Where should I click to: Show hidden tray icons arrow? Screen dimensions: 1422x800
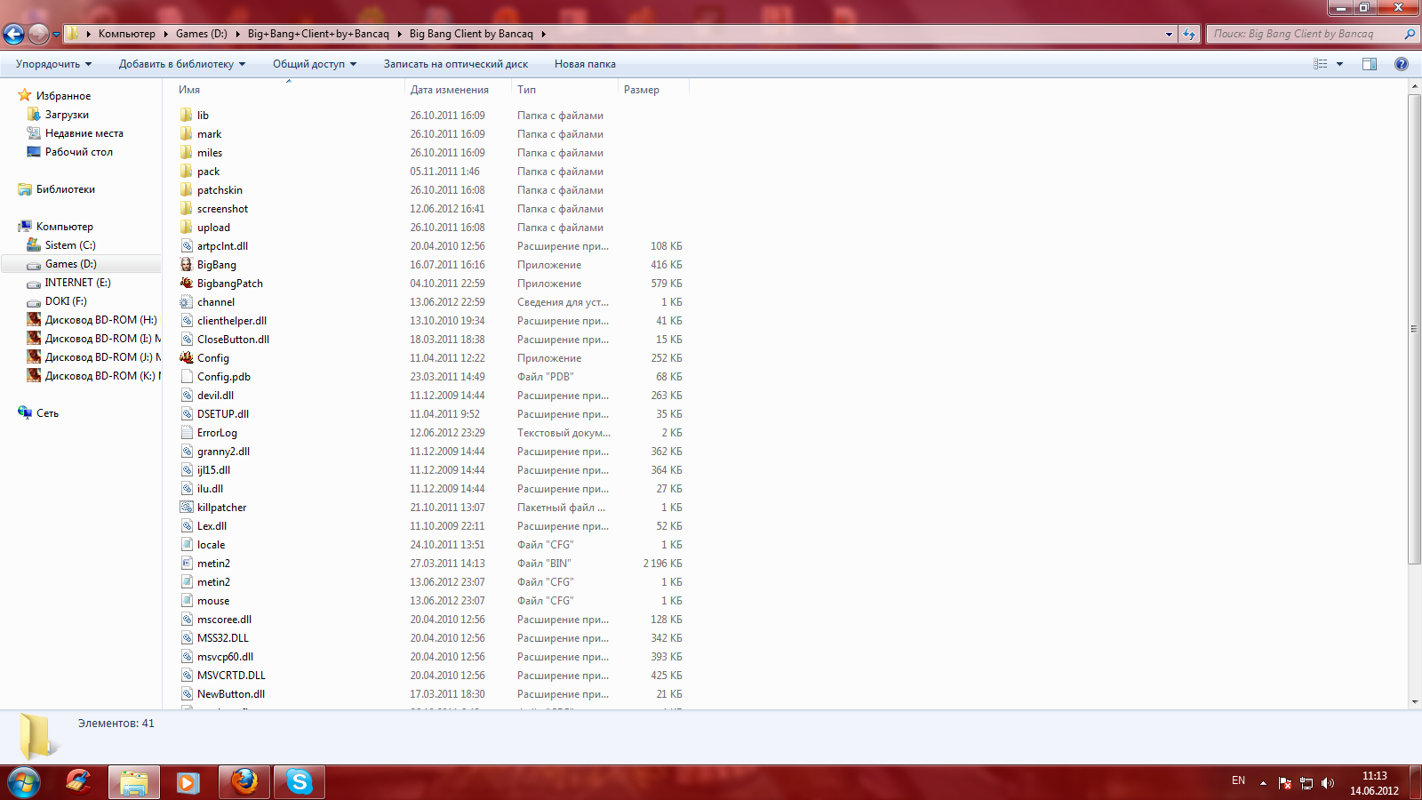(x=1263, y=783)
